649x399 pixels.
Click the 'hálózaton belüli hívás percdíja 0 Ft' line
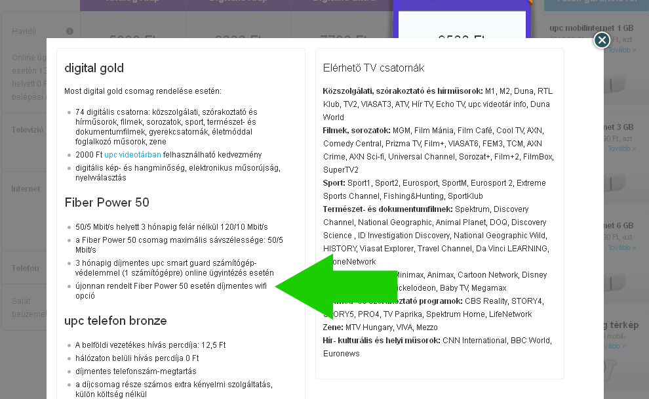point(137,358)
